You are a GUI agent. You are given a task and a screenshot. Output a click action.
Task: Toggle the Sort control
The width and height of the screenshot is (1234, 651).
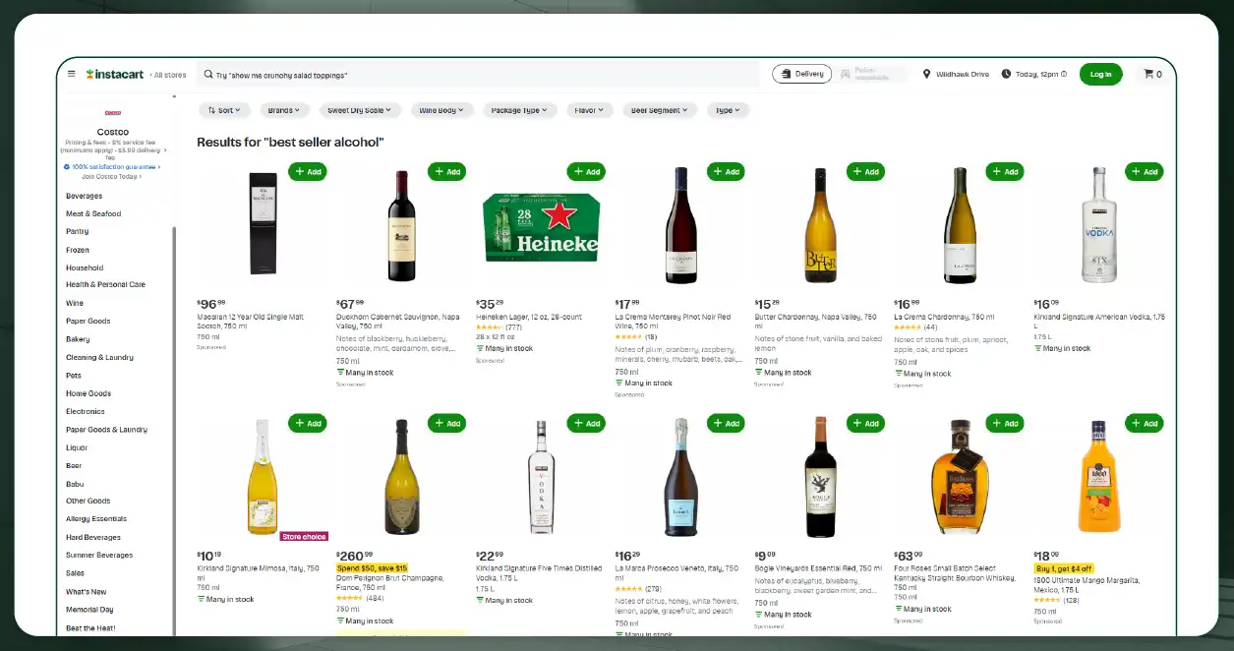click(x=223, y=109)
